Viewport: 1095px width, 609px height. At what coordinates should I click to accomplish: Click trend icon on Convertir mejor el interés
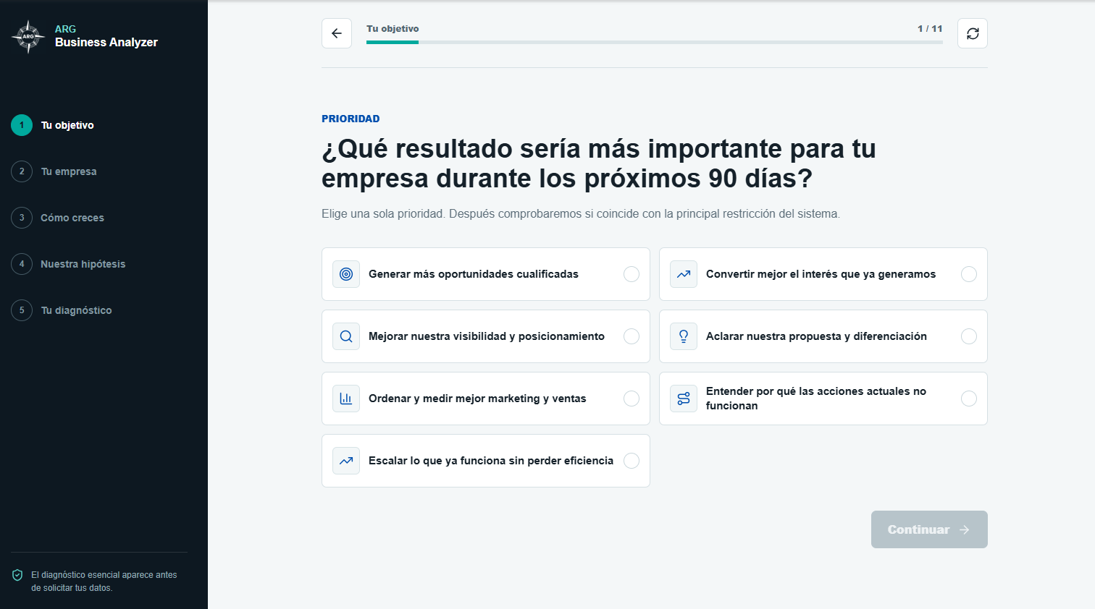[684, 274]
